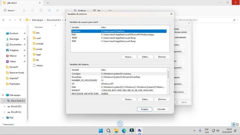Image resolution: width=240 pixels, height=135 pixels.
Task: Click the search magnifier in Explorer search box
Action: (234, 20)
